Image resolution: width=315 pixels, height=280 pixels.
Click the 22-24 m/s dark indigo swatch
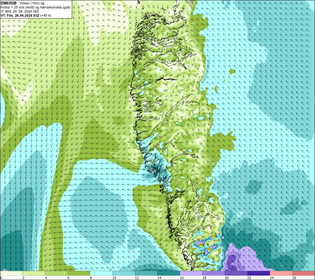coord(259,273)
